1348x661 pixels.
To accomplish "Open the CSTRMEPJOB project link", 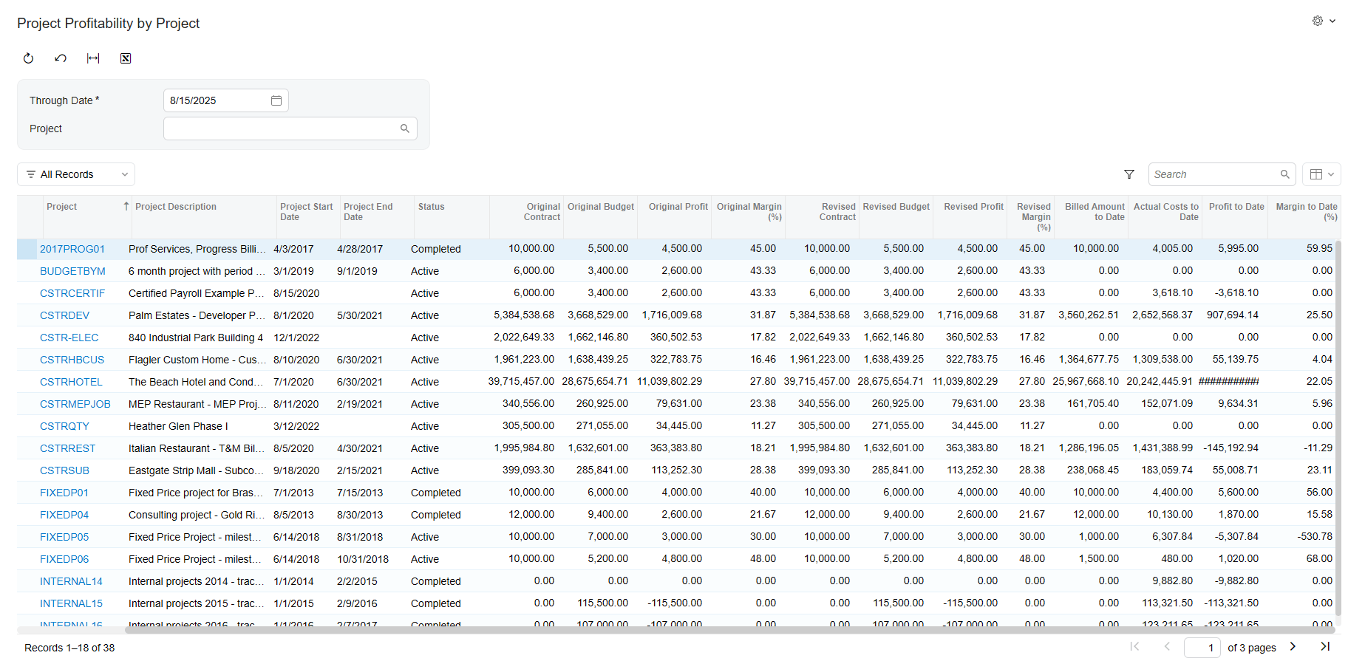I will (75, 404).
